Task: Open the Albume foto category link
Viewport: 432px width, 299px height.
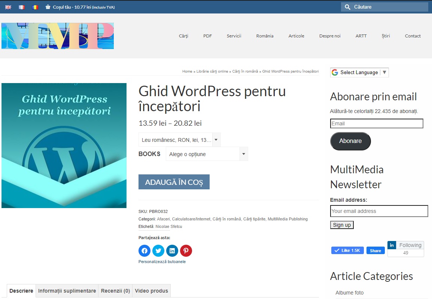Action: tap(349, 293)
